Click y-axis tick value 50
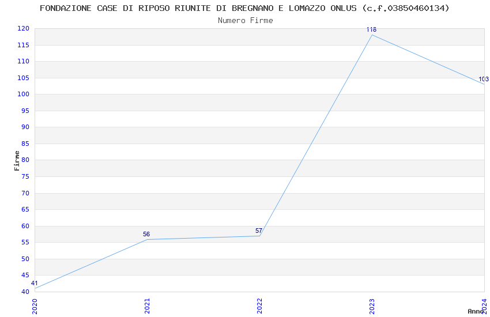Viewport: 490px width, 317px height. tap(25, 259)
